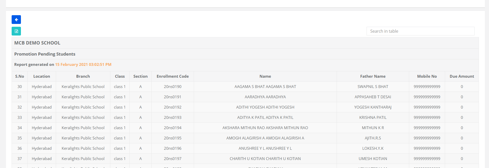Click father name MITHUN K R
This screenshot has height=168, width=489.
click(x=373, y=128)
